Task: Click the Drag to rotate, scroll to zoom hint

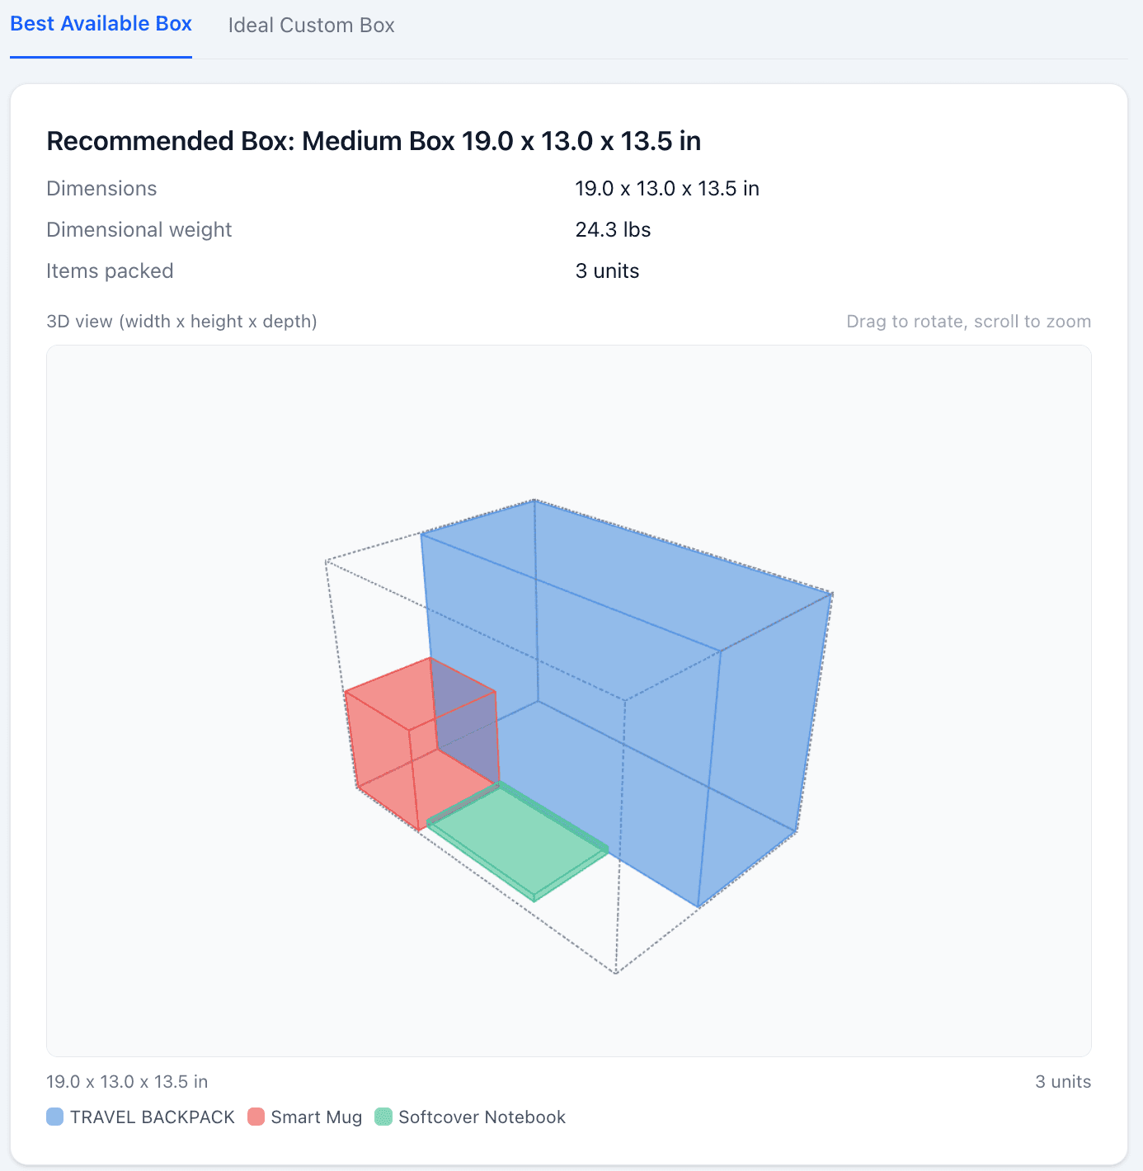Action: tap(968, 321)
